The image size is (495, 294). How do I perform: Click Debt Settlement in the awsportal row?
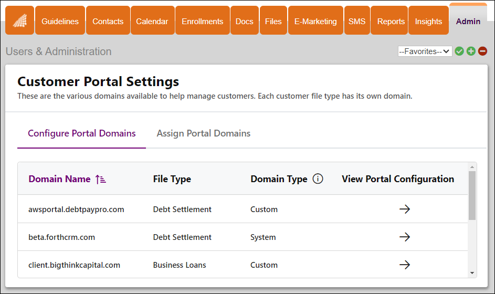pyautogui.click(x=182, y=209)
